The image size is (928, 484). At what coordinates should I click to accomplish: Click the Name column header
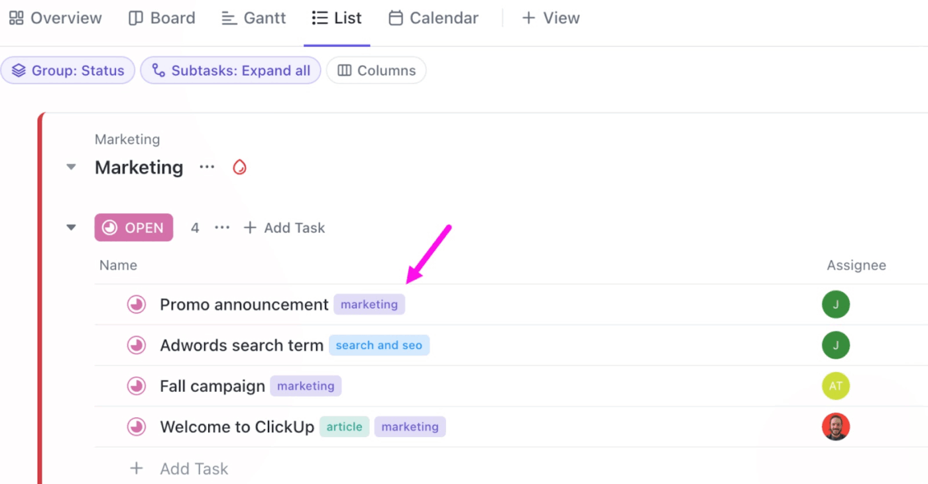[119, 266]
